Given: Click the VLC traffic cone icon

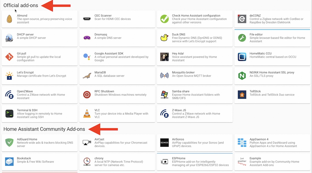Looking at the screenshot, I should [x=87, y=114].
